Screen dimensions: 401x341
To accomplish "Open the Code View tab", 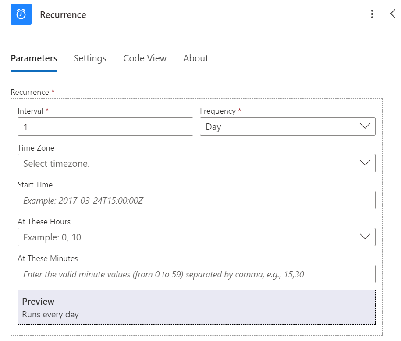I will point(145,58).
